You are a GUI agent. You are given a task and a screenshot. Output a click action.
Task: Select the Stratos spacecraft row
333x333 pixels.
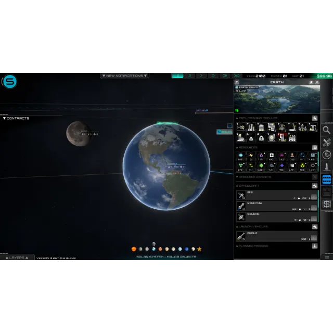pos(277,206)
